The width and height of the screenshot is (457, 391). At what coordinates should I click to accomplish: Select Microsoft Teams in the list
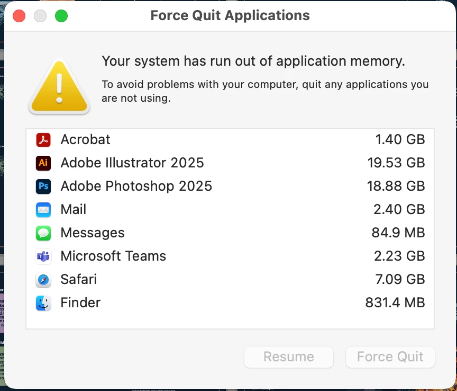tap(113, 256)
